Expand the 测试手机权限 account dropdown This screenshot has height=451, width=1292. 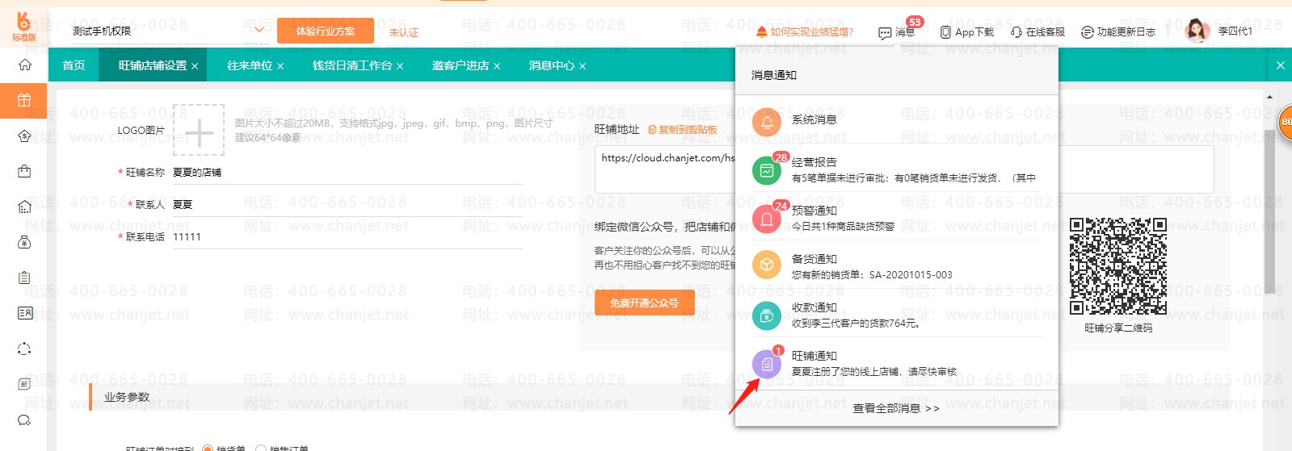[x=259, y=31]
